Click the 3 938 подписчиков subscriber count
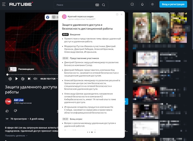Viewport: 193px width, 141px height. point(23,103)
